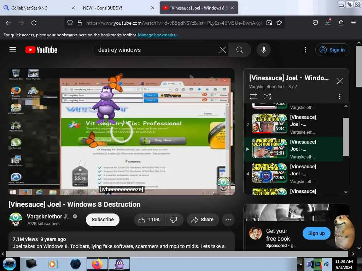Share the video with the Share button
This screenshot has height=271, width=362.
[x=203, y=219]
